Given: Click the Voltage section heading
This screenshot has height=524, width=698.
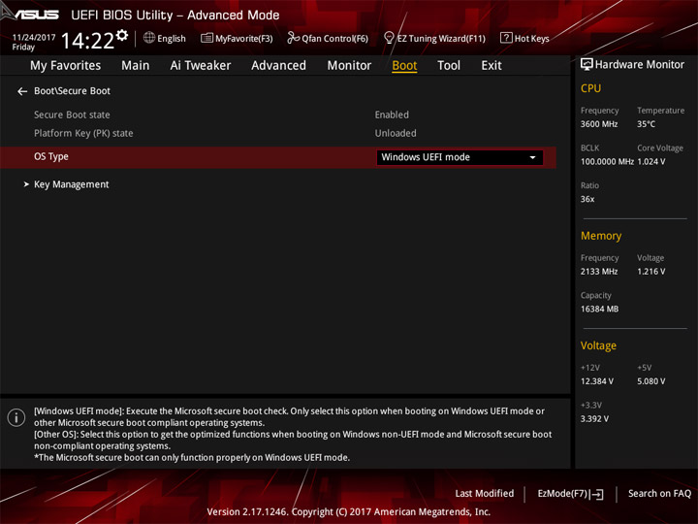Looking at the screenshot, I should [x=598, y=345].
